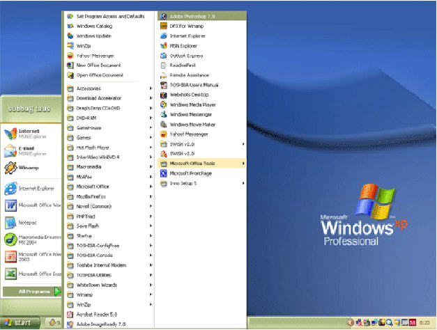This screenshot has height=330, width=437.
Task: Launch DFX for Winamp icon
Action: (164, 26)
